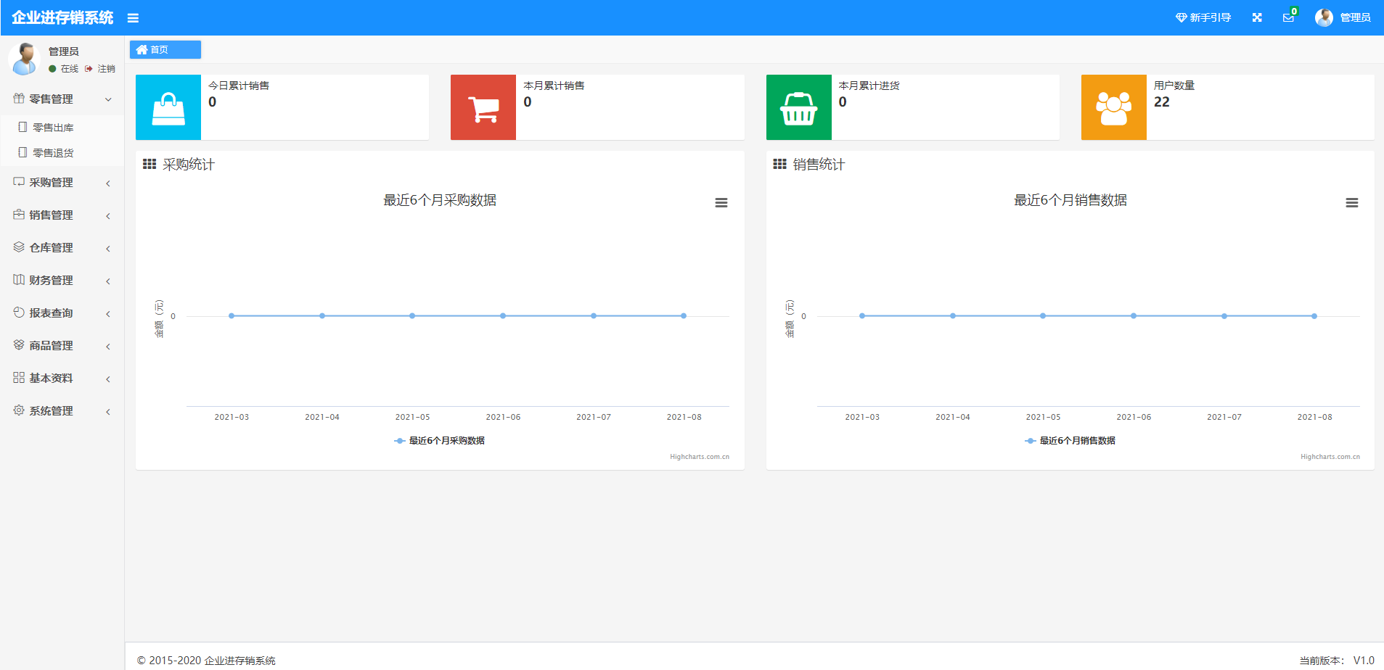Click the 2021-05 data point in purchase chart
Screen dimensions: 1384x670
click(412, 316)
